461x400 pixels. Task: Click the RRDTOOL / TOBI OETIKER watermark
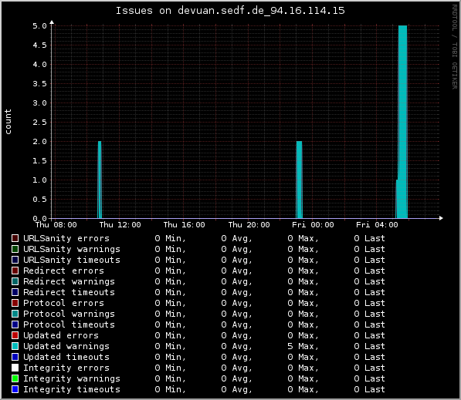click(x=455, y=47)
